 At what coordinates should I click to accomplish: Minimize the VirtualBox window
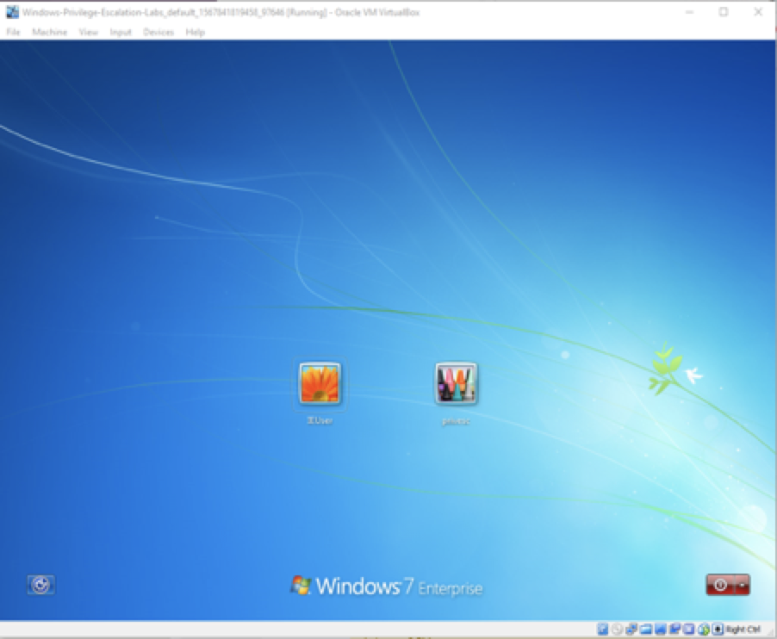689,12
